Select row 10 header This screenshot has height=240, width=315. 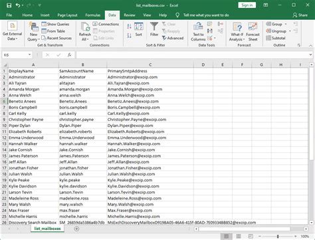point(5,126)
